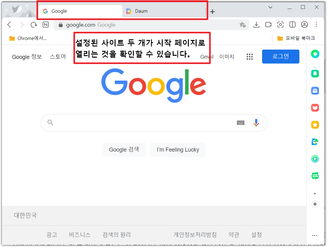Screen dimensions: 327x247
Task: Add a sidebar app with plus
Action: click(x=315, y=204)
